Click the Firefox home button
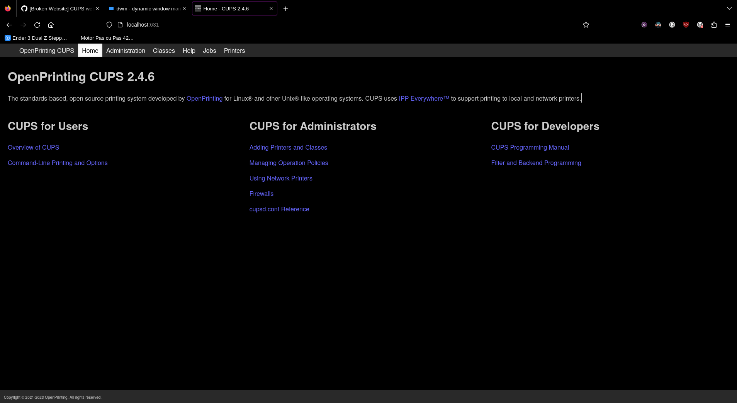 point(51,25)
